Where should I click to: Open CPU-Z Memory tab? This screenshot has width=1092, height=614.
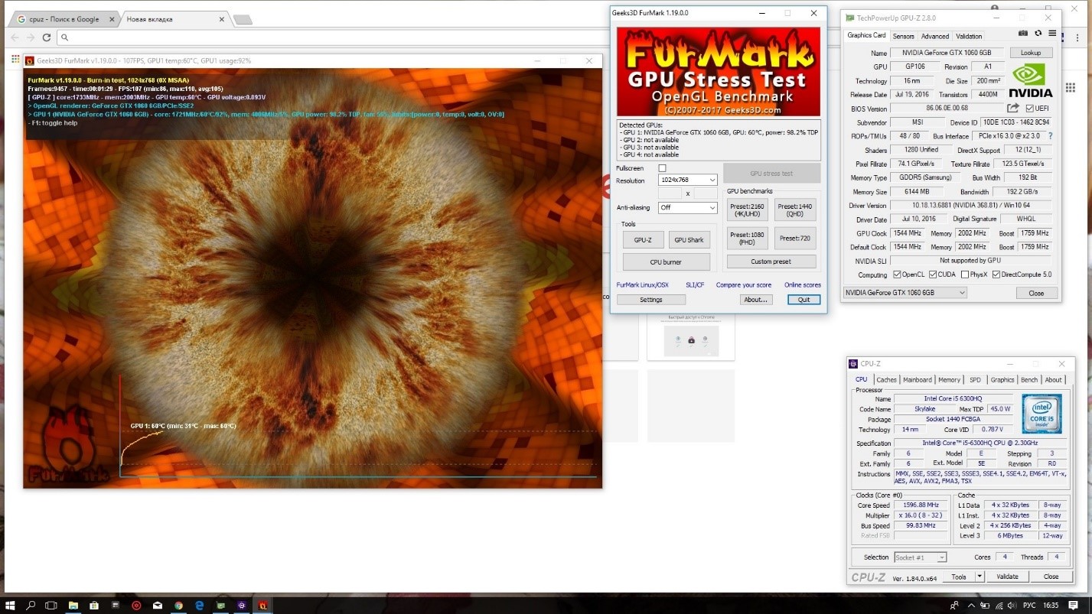coord(949,380)
